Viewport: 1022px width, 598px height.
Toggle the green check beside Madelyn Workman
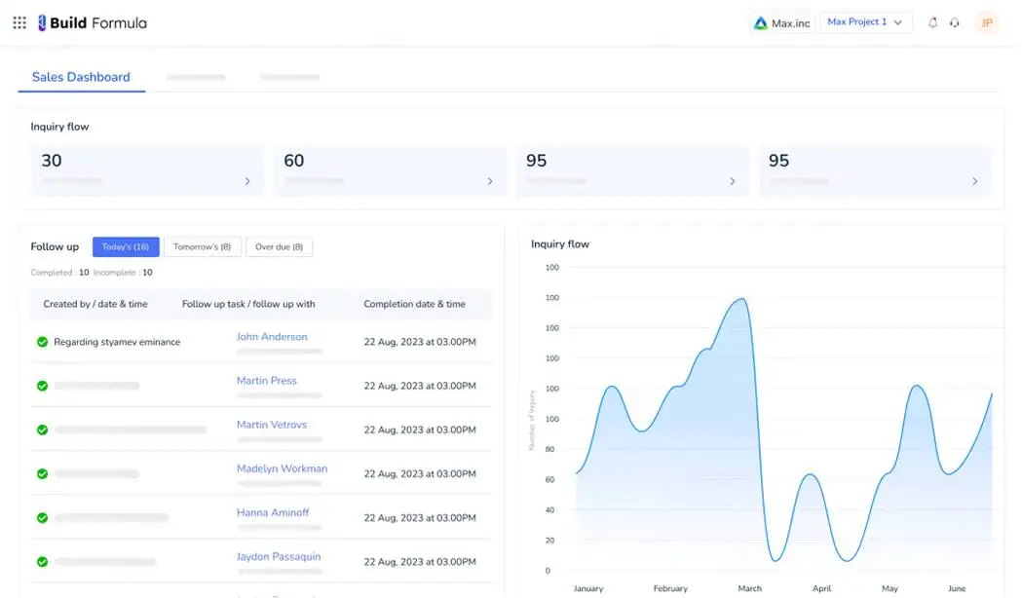[42, 473]
